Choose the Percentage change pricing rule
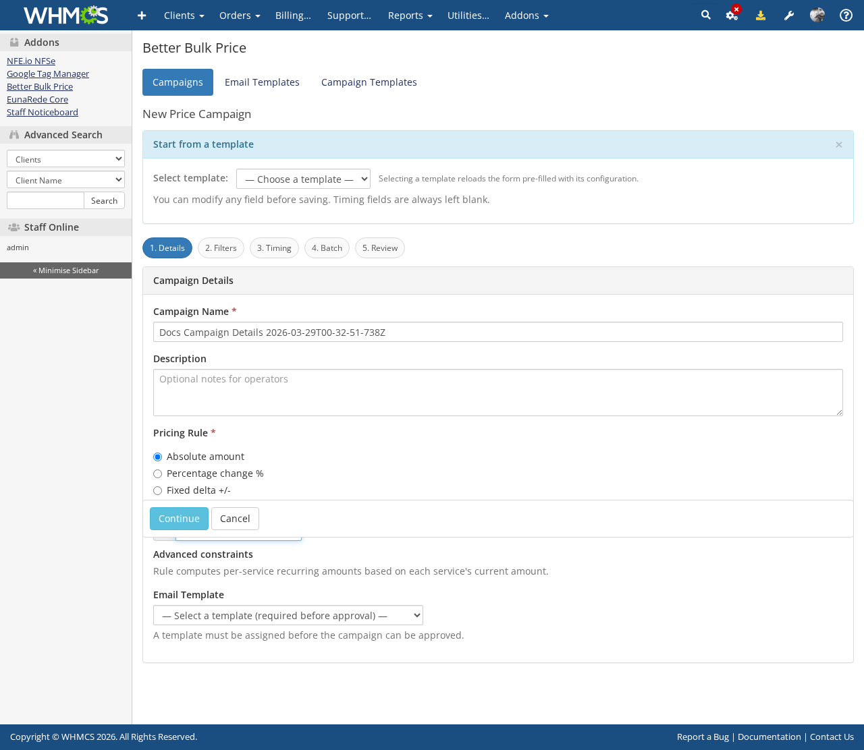Image resolution: width=864 pixels, height=750 pixels. [x=157, y=473]
